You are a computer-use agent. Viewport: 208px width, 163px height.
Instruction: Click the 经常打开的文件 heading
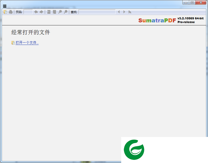31,32
